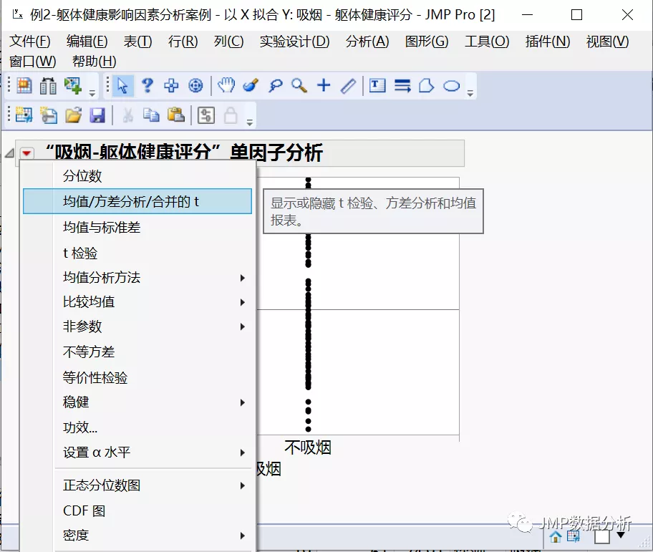This screenshot has width=653, height=552.
Task: Click the Paste clipboard icon
Action: click(175, 115)
